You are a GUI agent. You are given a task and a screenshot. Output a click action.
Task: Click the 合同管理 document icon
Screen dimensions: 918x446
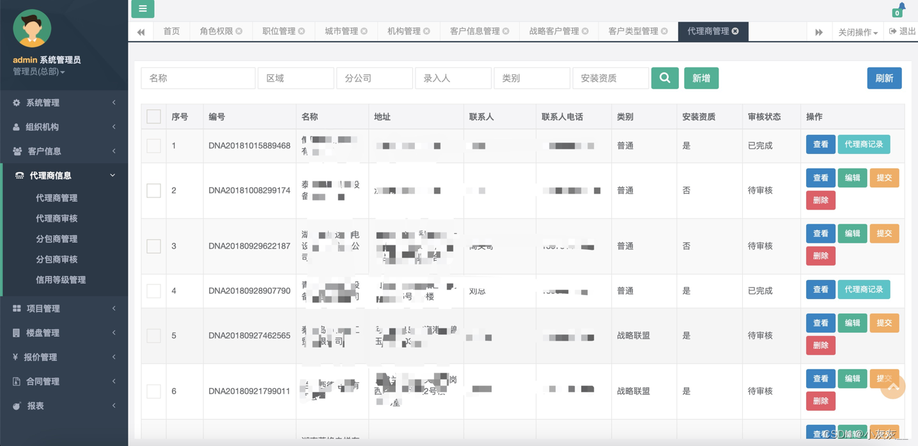point(17,381)
